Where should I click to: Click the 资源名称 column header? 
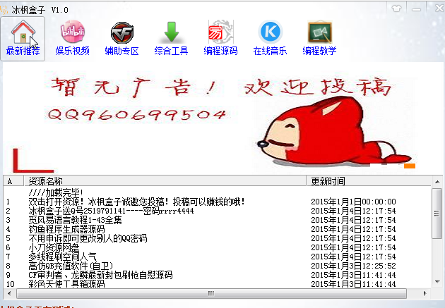[165, 181]
